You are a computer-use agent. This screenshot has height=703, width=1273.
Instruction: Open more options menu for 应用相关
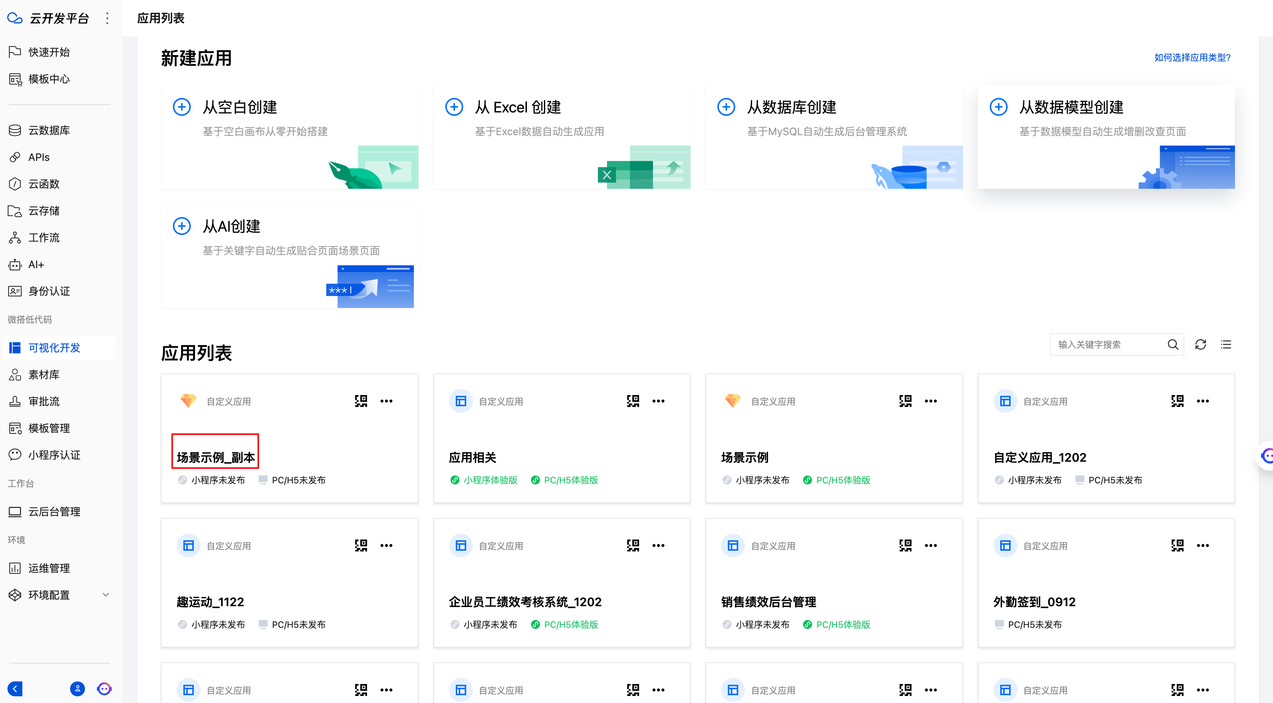pyautogui.click(x=658, y=401)
